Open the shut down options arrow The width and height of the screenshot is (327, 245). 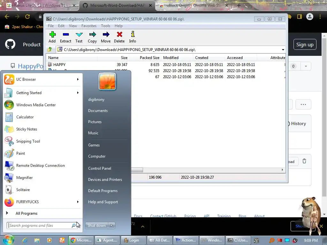(111, 226)
